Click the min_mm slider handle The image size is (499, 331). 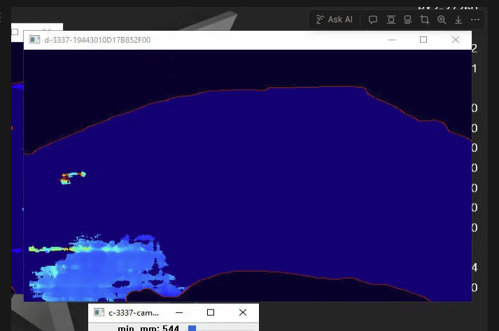(x=192, y=328)
